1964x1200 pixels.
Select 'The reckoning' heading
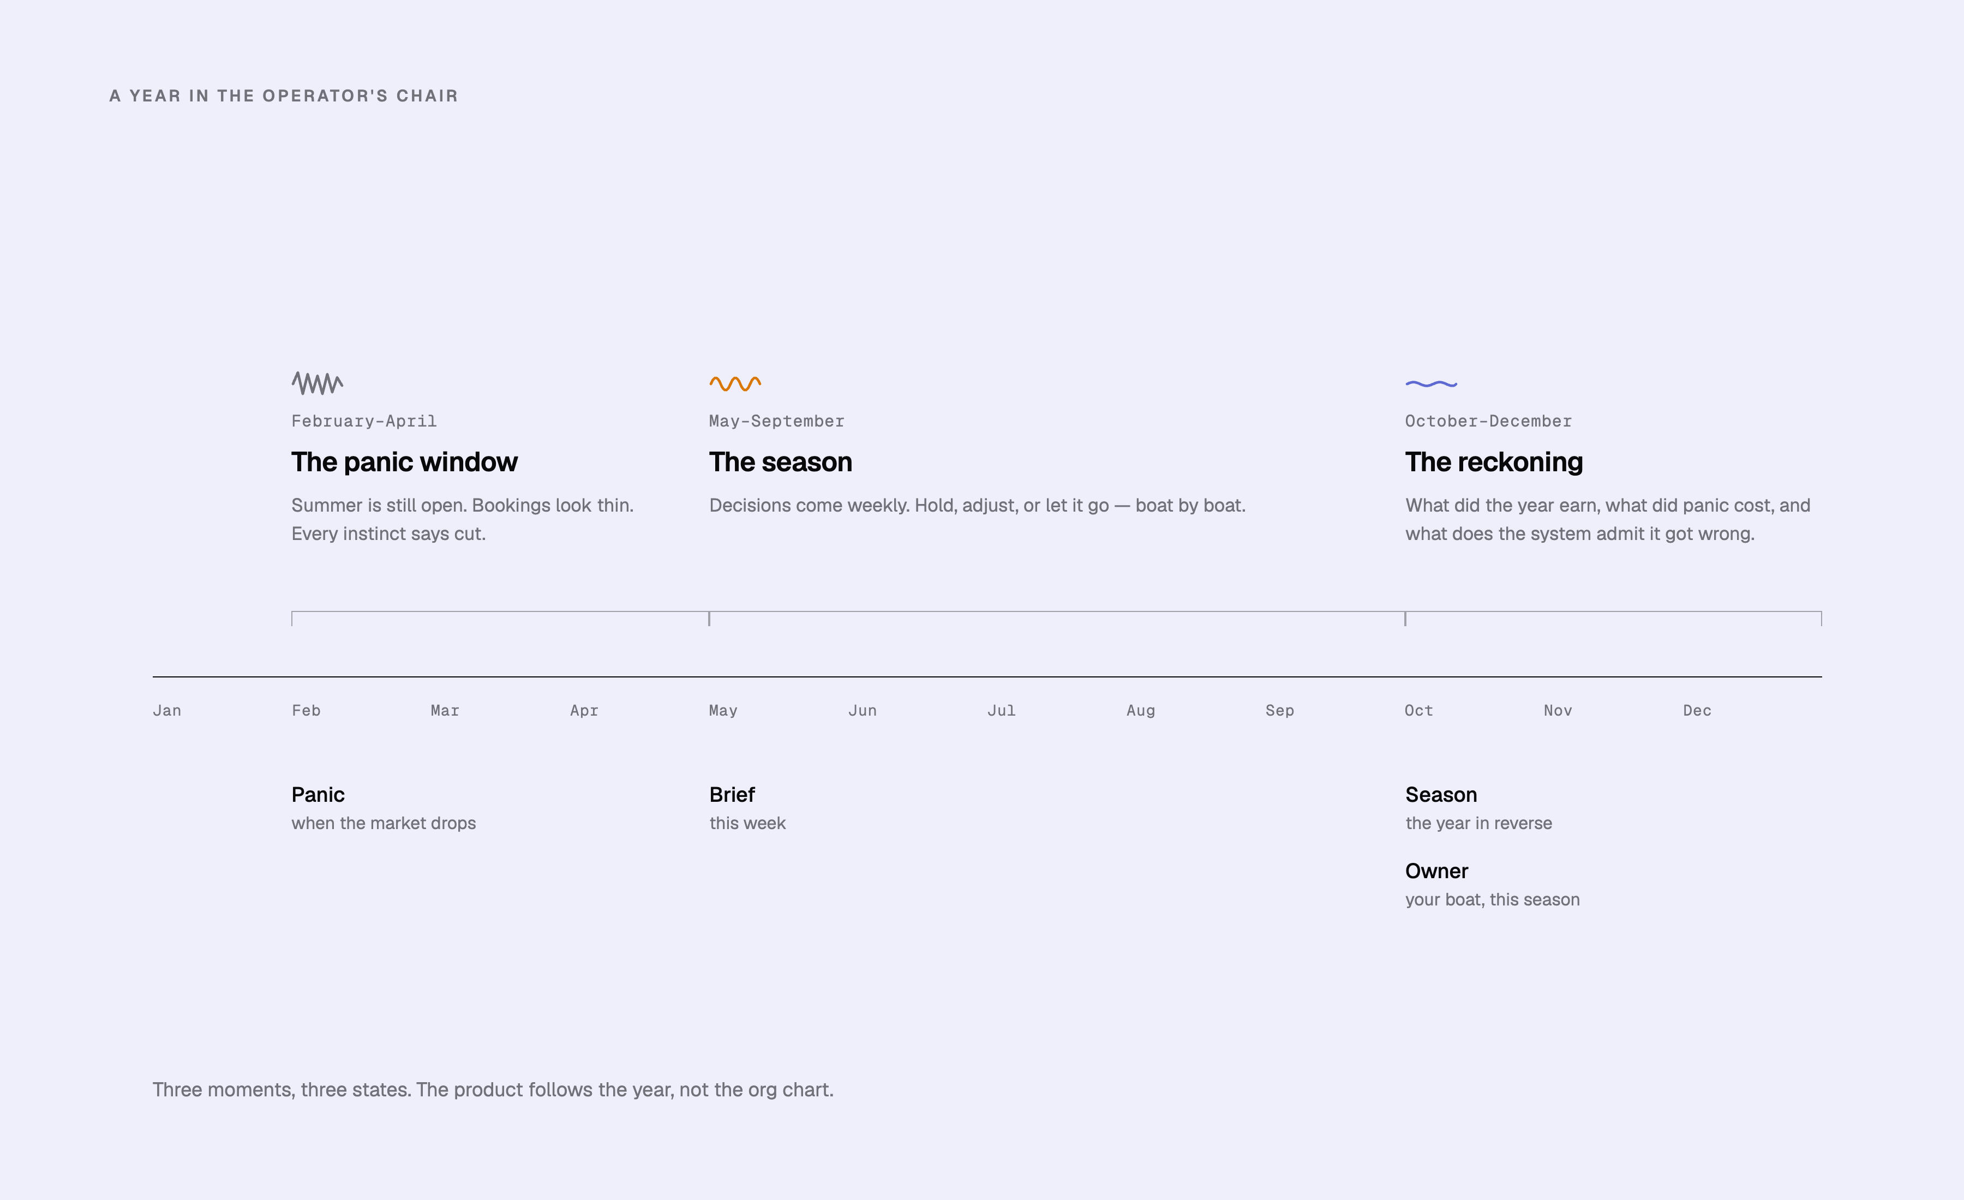pyautogui.click(x=1494, y=462)
